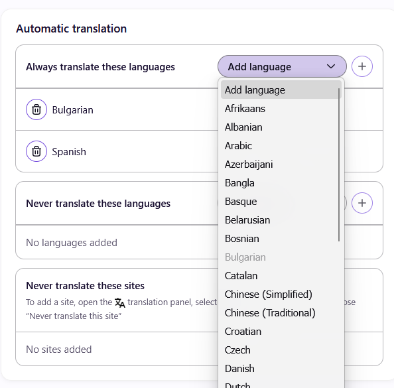
Task: Choose Basque in the list
Action: click(x=281, y=202)
